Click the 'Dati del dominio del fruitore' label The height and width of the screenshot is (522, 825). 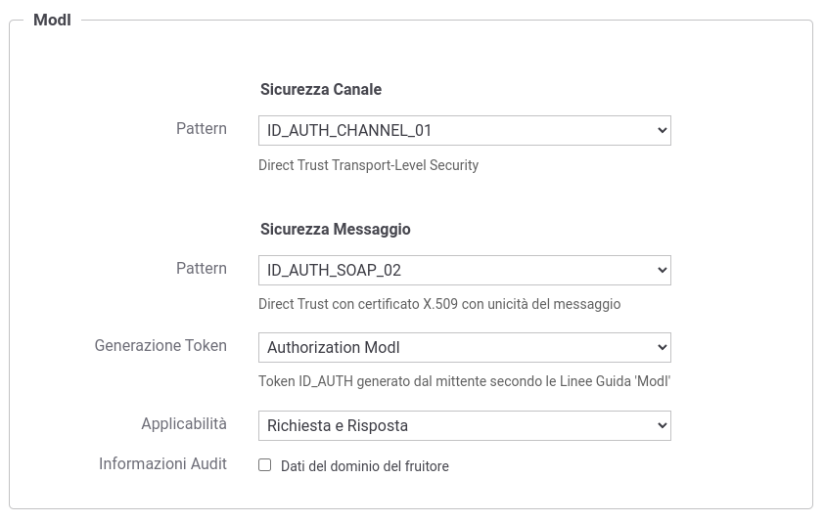pos(365,466)
